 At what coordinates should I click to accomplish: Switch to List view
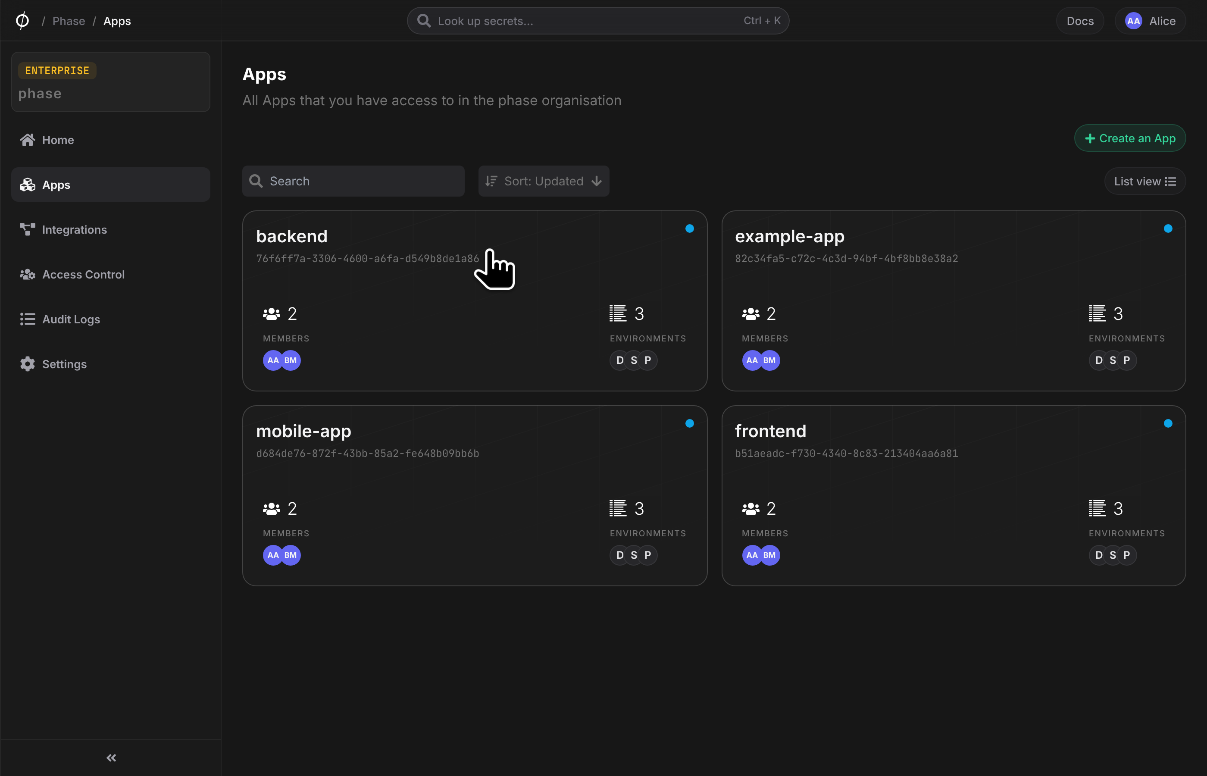(1144, 181)
